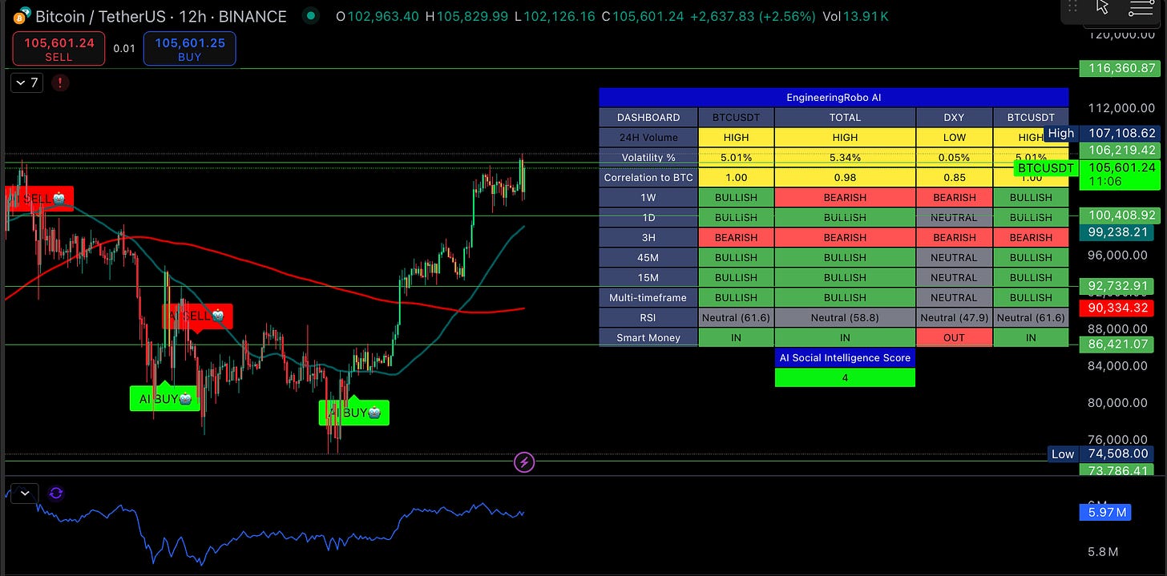Click the Correlation to BTC row label
Viewport: 1167px width, 576px height.
(x=648, y=177)
